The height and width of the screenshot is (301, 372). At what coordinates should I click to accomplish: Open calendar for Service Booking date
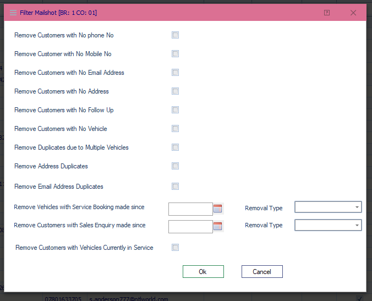pyautogui.click(x=218, y=209)
